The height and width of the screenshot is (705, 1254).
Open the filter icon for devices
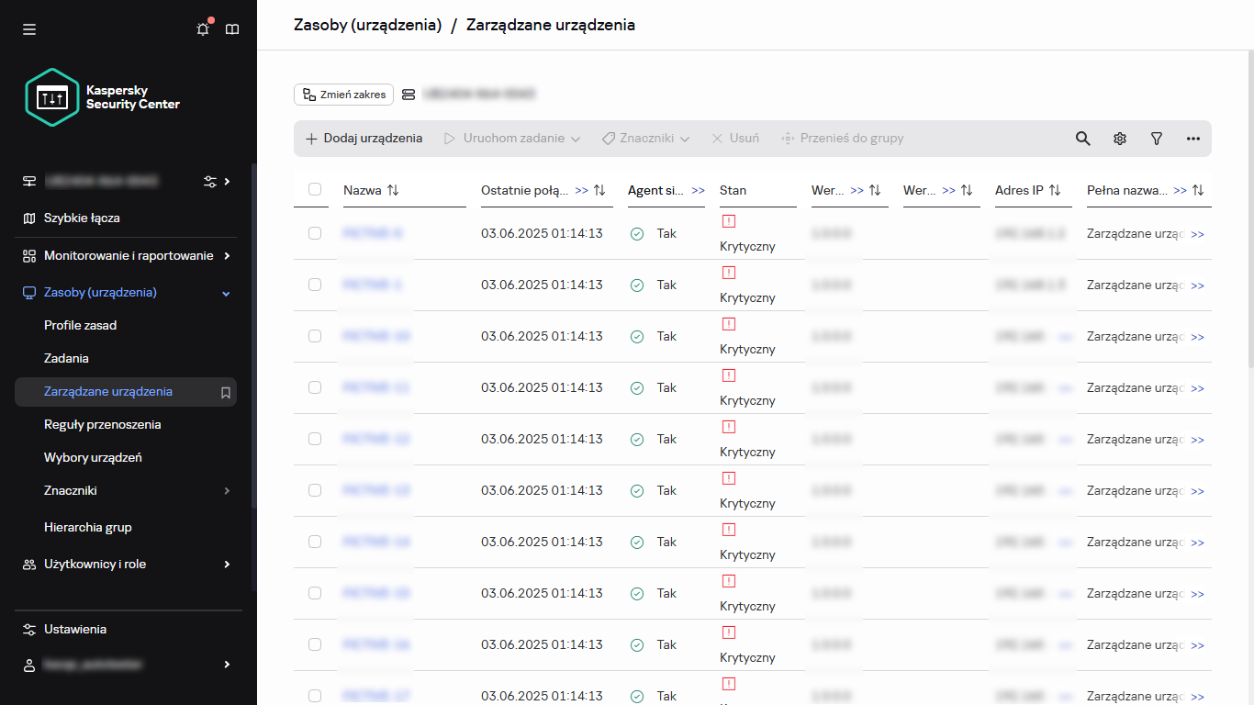tap(1156, 138)
